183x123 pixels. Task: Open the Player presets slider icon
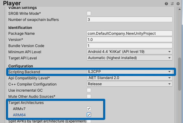pos(172,4)
